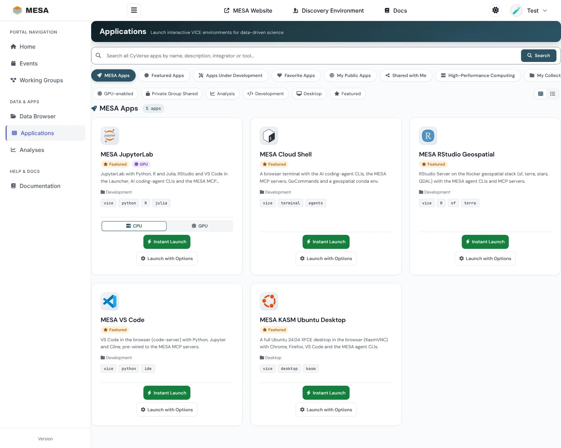Viewport: 561px width, 448px height.
Task: Open Docs in top bar
Action: pos(396,10)
